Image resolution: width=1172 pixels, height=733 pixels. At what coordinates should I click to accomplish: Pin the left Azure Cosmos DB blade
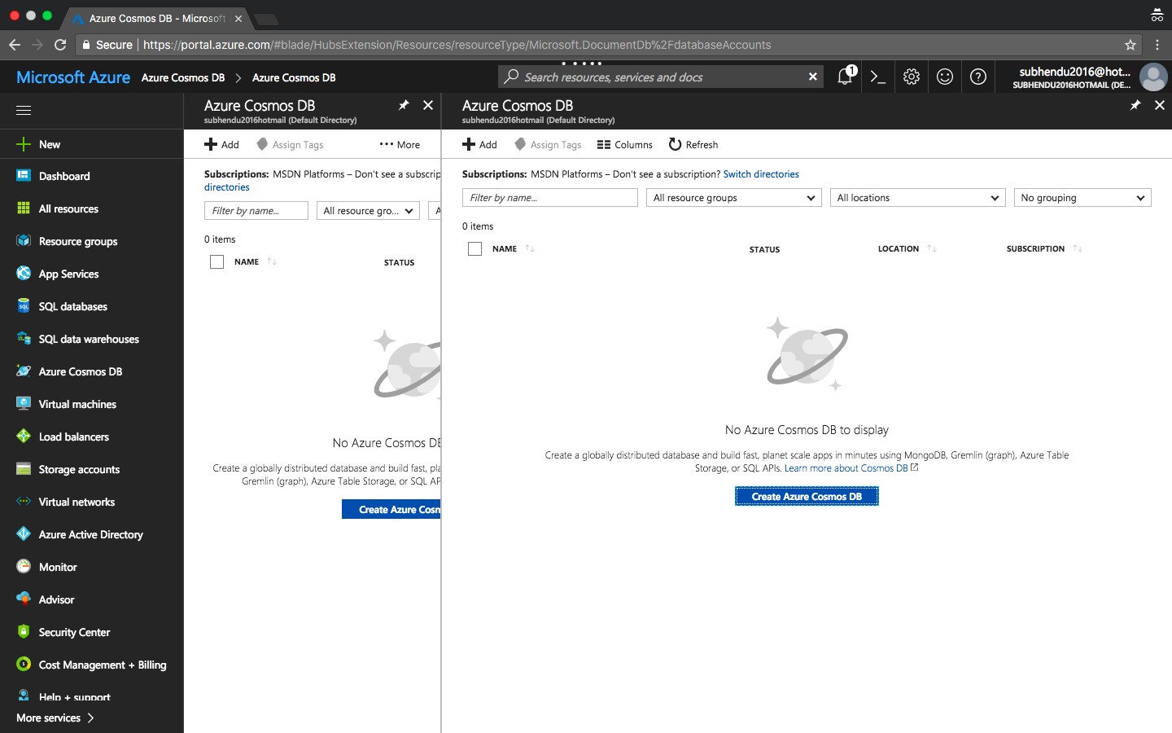point(404,105)
